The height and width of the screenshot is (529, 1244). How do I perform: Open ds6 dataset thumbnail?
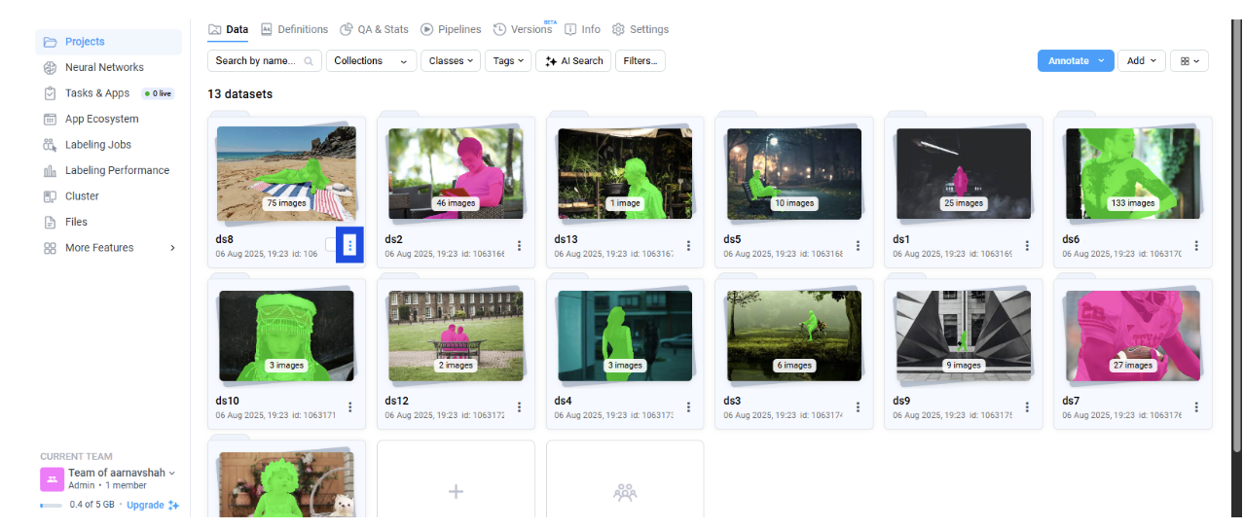click(1133, 174)
